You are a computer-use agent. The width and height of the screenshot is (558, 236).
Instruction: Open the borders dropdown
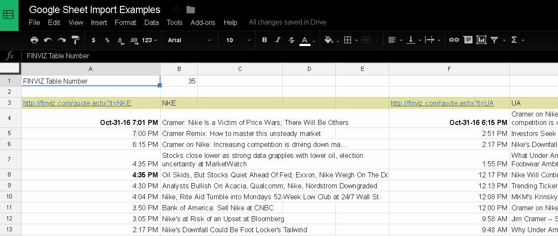[x=351, y=40]
